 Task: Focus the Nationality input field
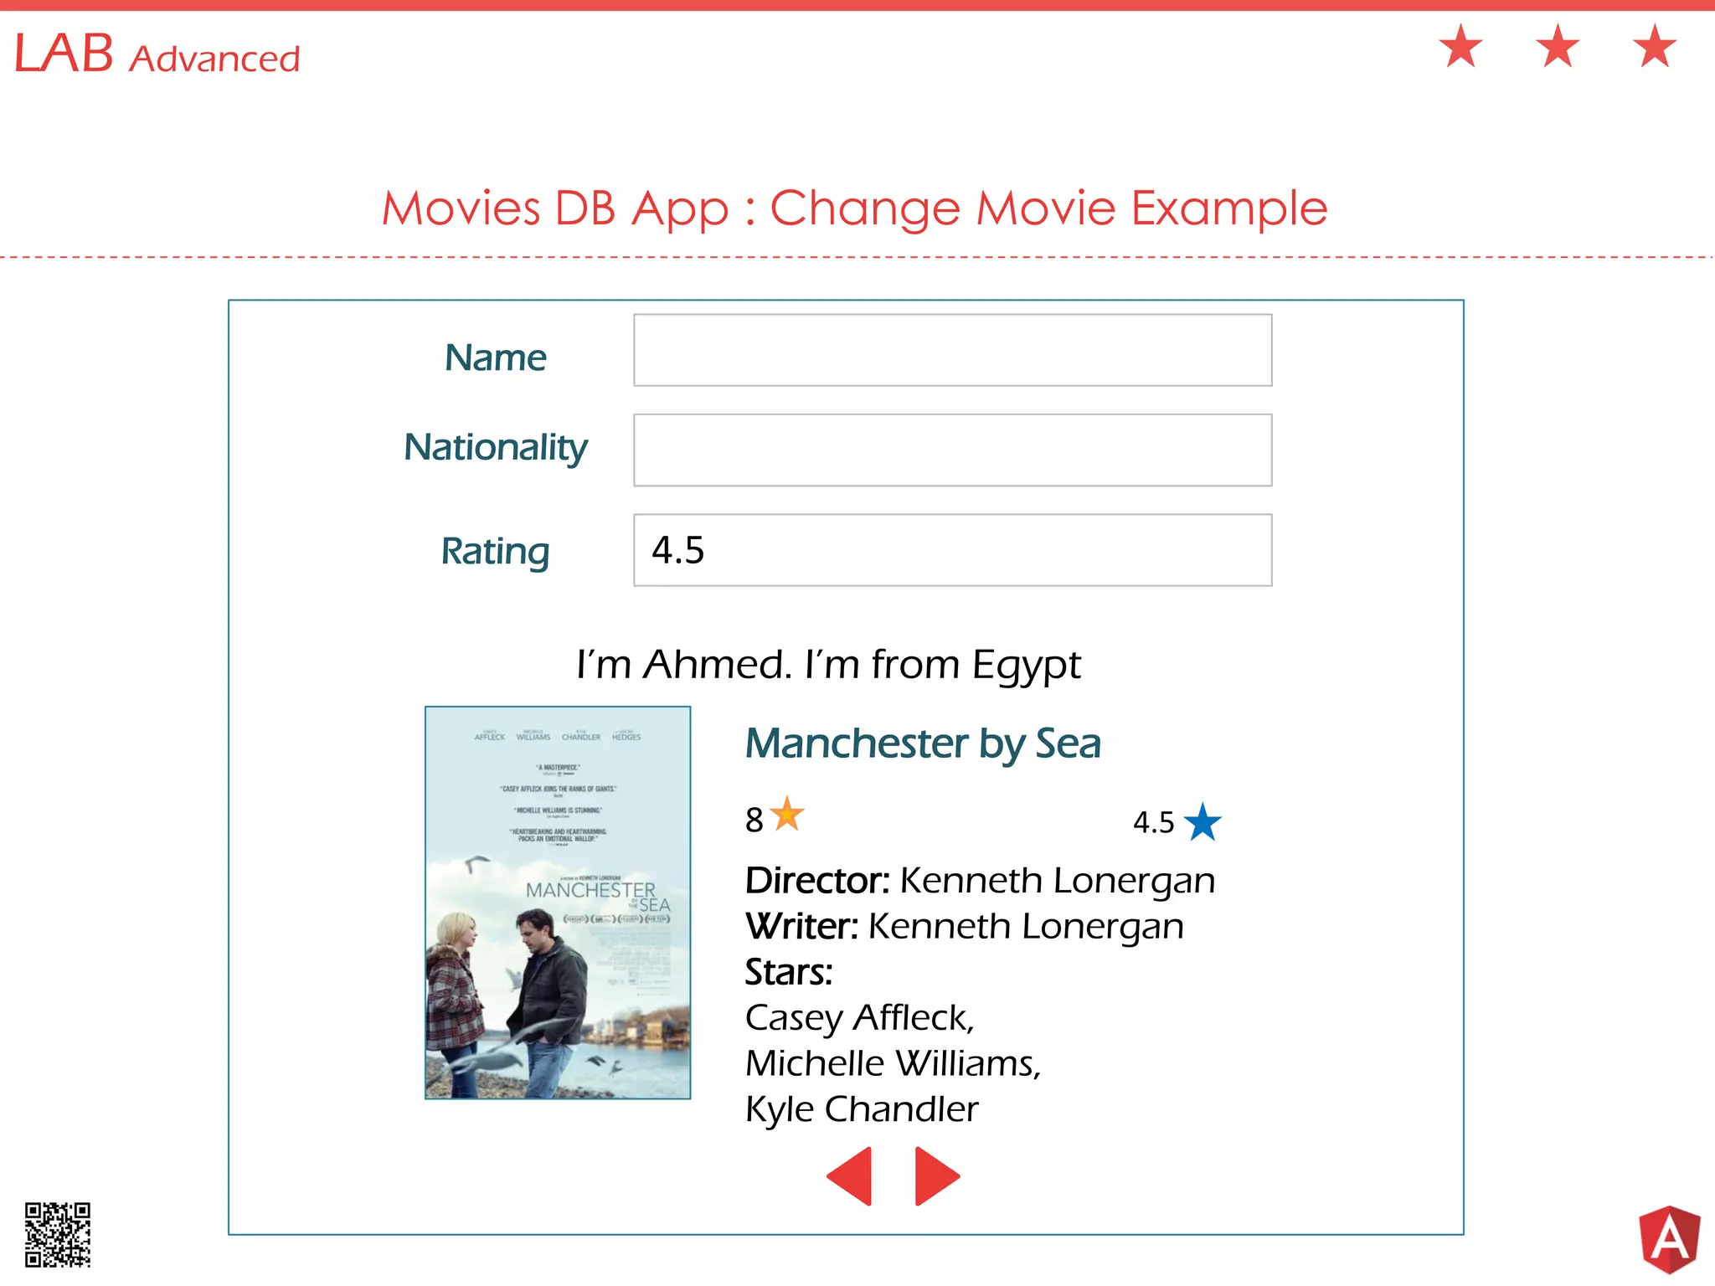pos(952,450)
